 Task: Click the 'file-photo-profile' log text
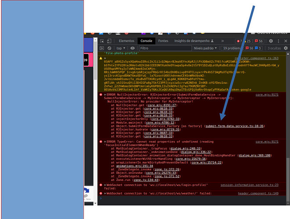tap(121, 53)
